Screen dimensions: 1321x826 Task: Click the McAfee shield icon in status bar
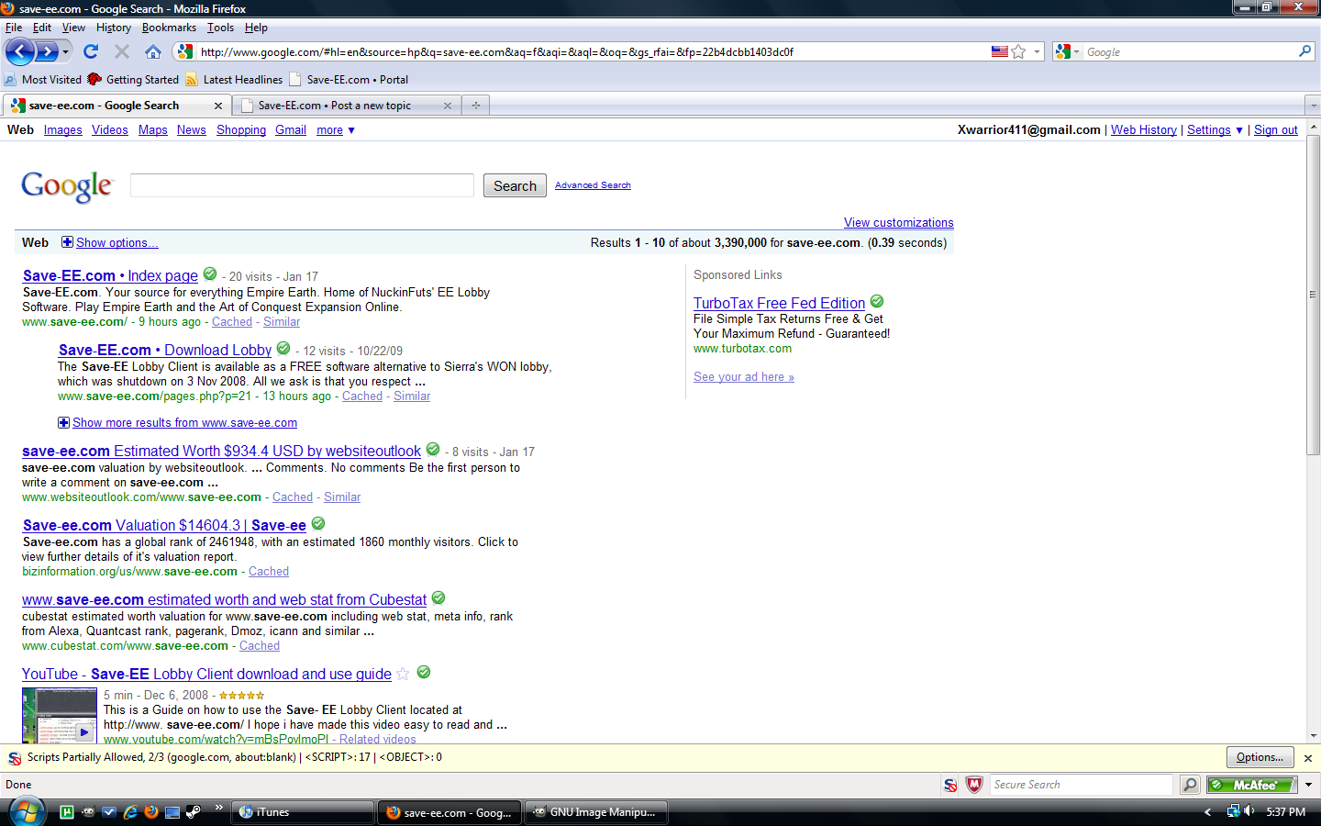pos(974,785)
